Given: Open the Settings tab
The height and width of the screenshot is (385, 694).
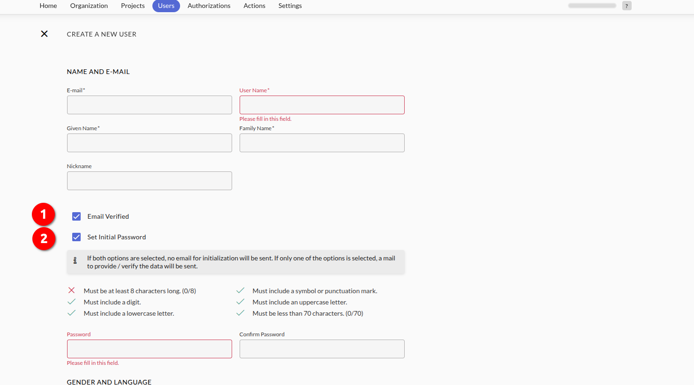Looking at the screenshot, I should click(x=290, y=6).
